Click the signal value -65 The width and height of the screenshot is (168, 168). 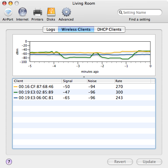tap(66, 98)
